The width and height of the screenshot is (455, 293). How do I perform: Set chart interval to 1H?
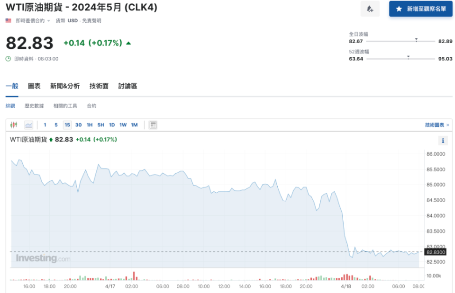coord(90,125)
